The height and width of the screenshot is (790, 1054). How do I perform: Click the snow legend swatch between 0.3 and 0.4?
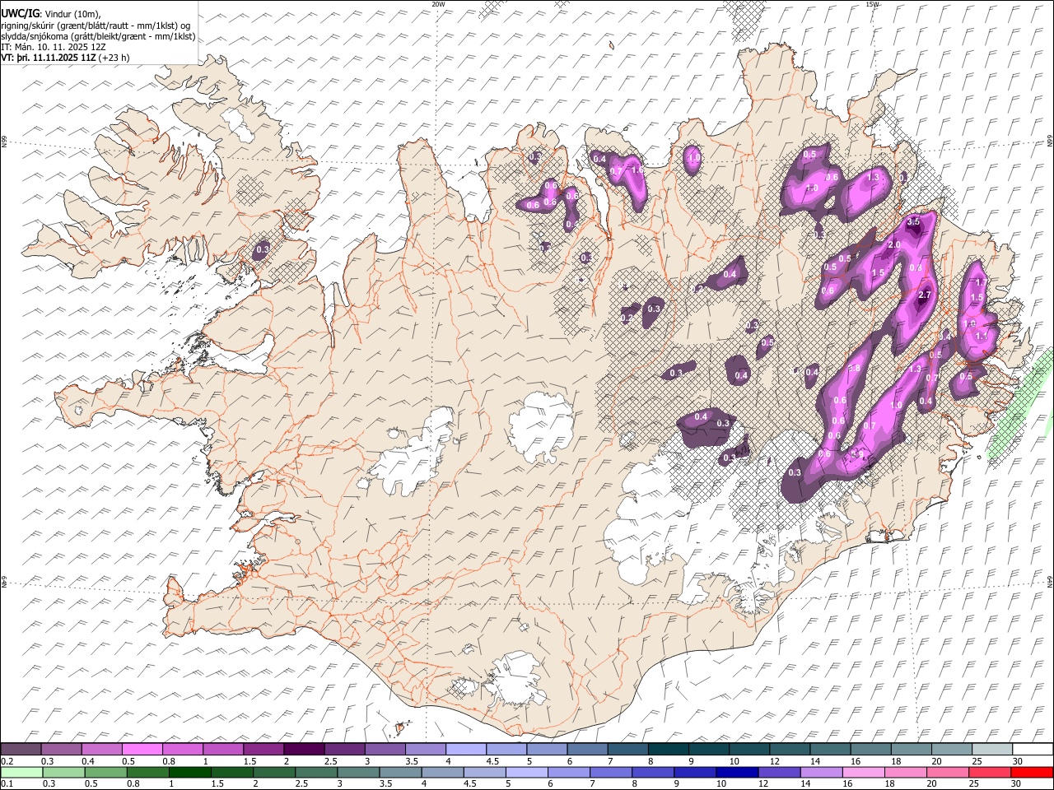click(x=61, y=749)
